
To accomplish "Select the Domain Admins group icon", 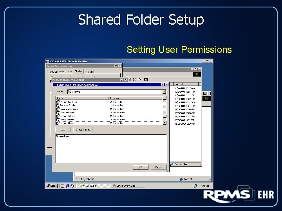I will 58,116.
